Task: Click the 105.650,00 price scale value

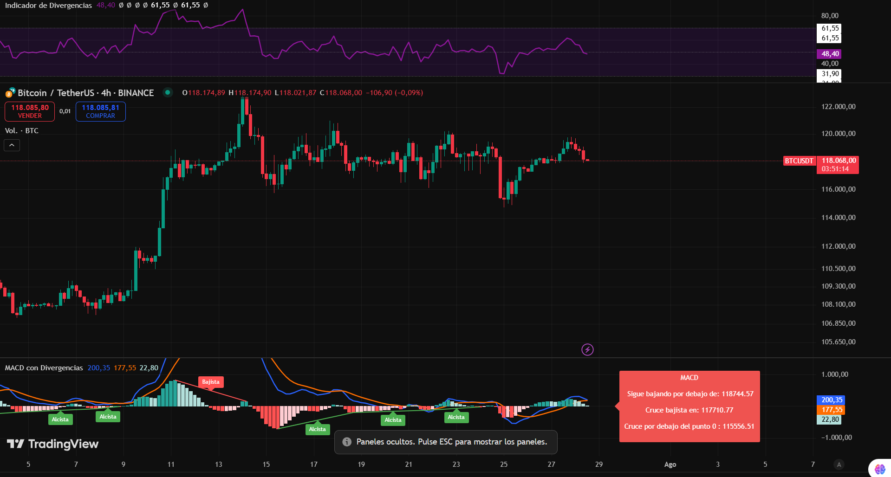Action: (x=838, y=342)
